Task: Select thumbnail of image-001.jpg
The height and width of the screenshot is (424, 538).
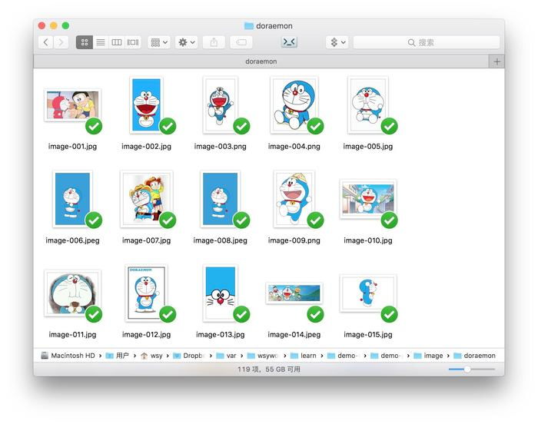Action: coord(72,105)
